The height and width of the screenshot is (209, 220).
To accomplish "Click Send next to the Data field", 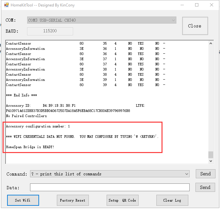I will pyautogui.click(x=205, y=187).
